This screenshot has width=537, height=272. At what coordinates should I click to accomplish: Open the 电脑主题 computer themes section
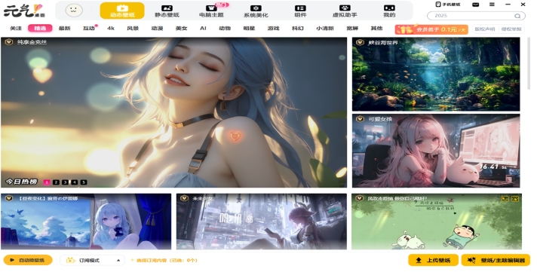tap(211, 11)
